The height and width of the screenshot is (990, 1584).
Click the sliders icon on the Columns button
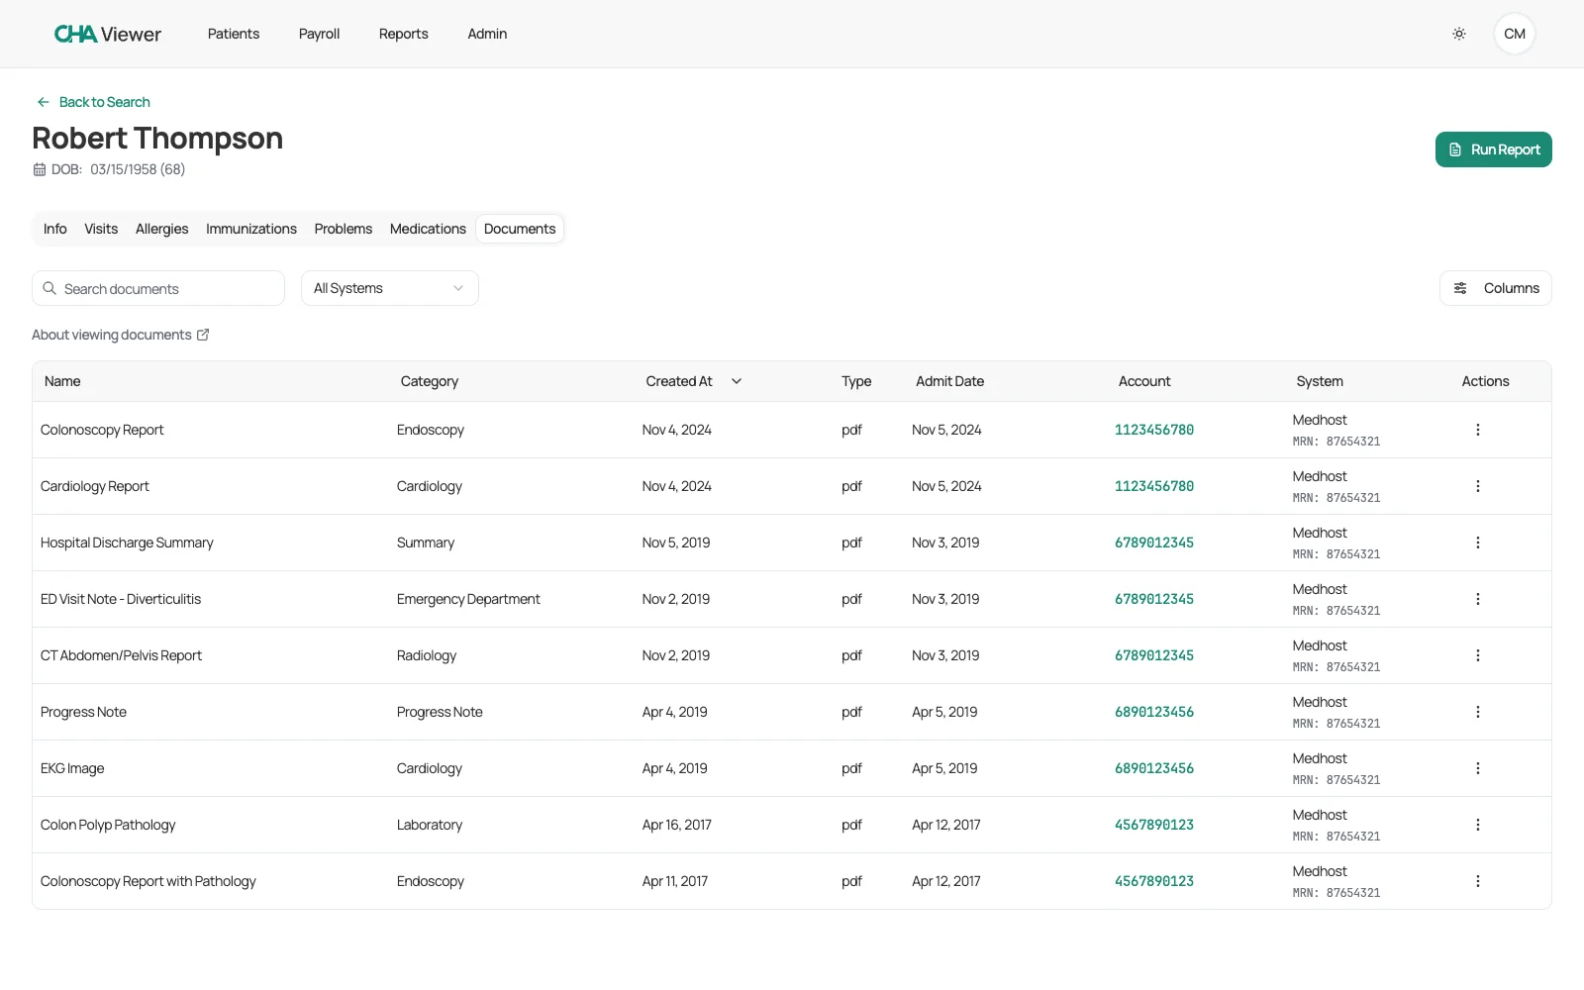pyautogui.click(x=1460, y=288)
